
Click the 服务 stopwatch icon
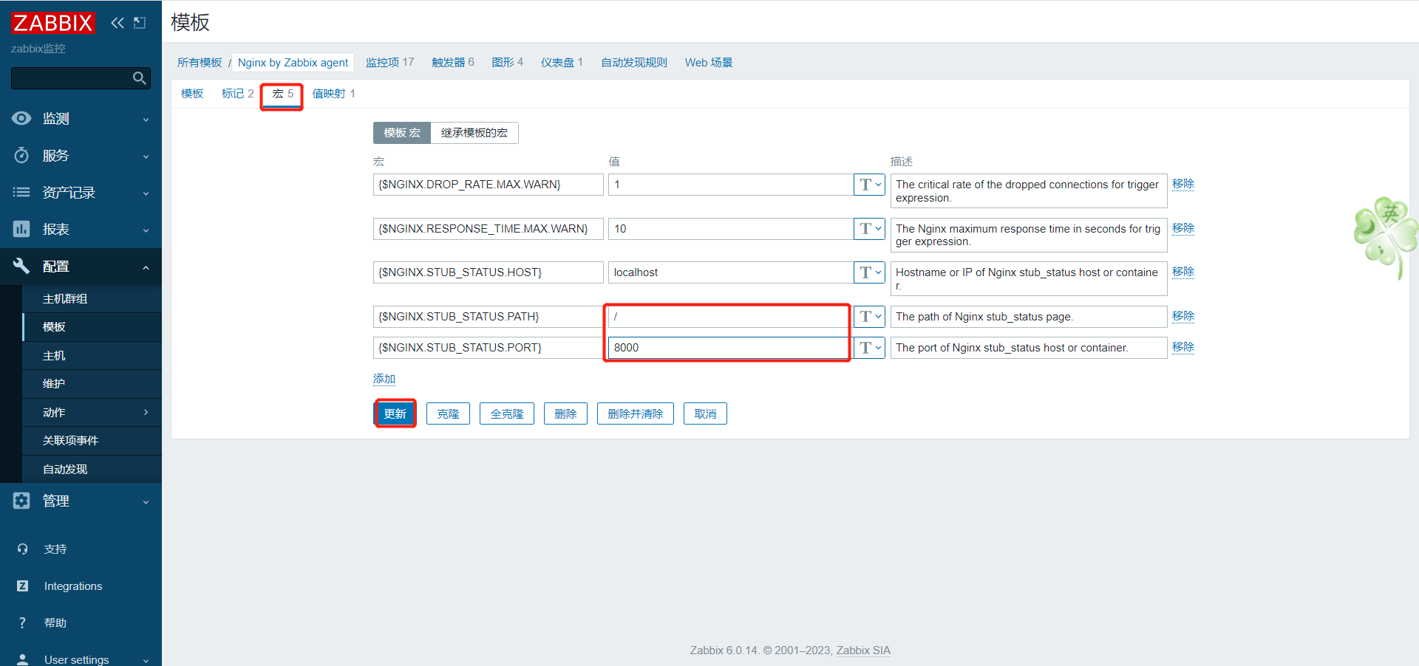point(21,155)
